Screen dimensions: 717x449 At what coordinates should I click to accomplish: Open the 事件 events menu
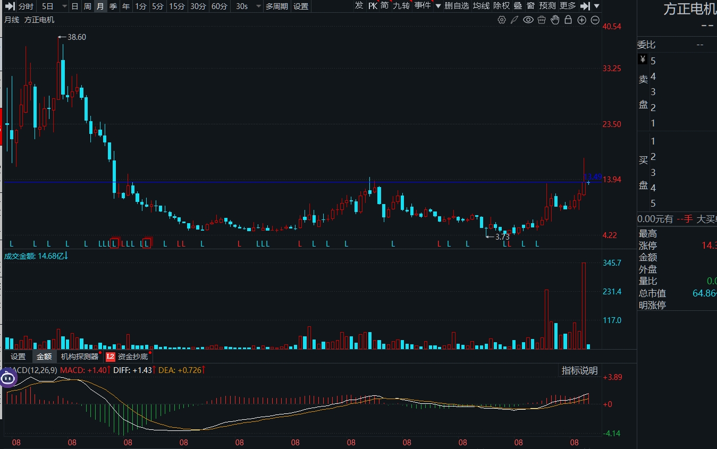(423, 6)
